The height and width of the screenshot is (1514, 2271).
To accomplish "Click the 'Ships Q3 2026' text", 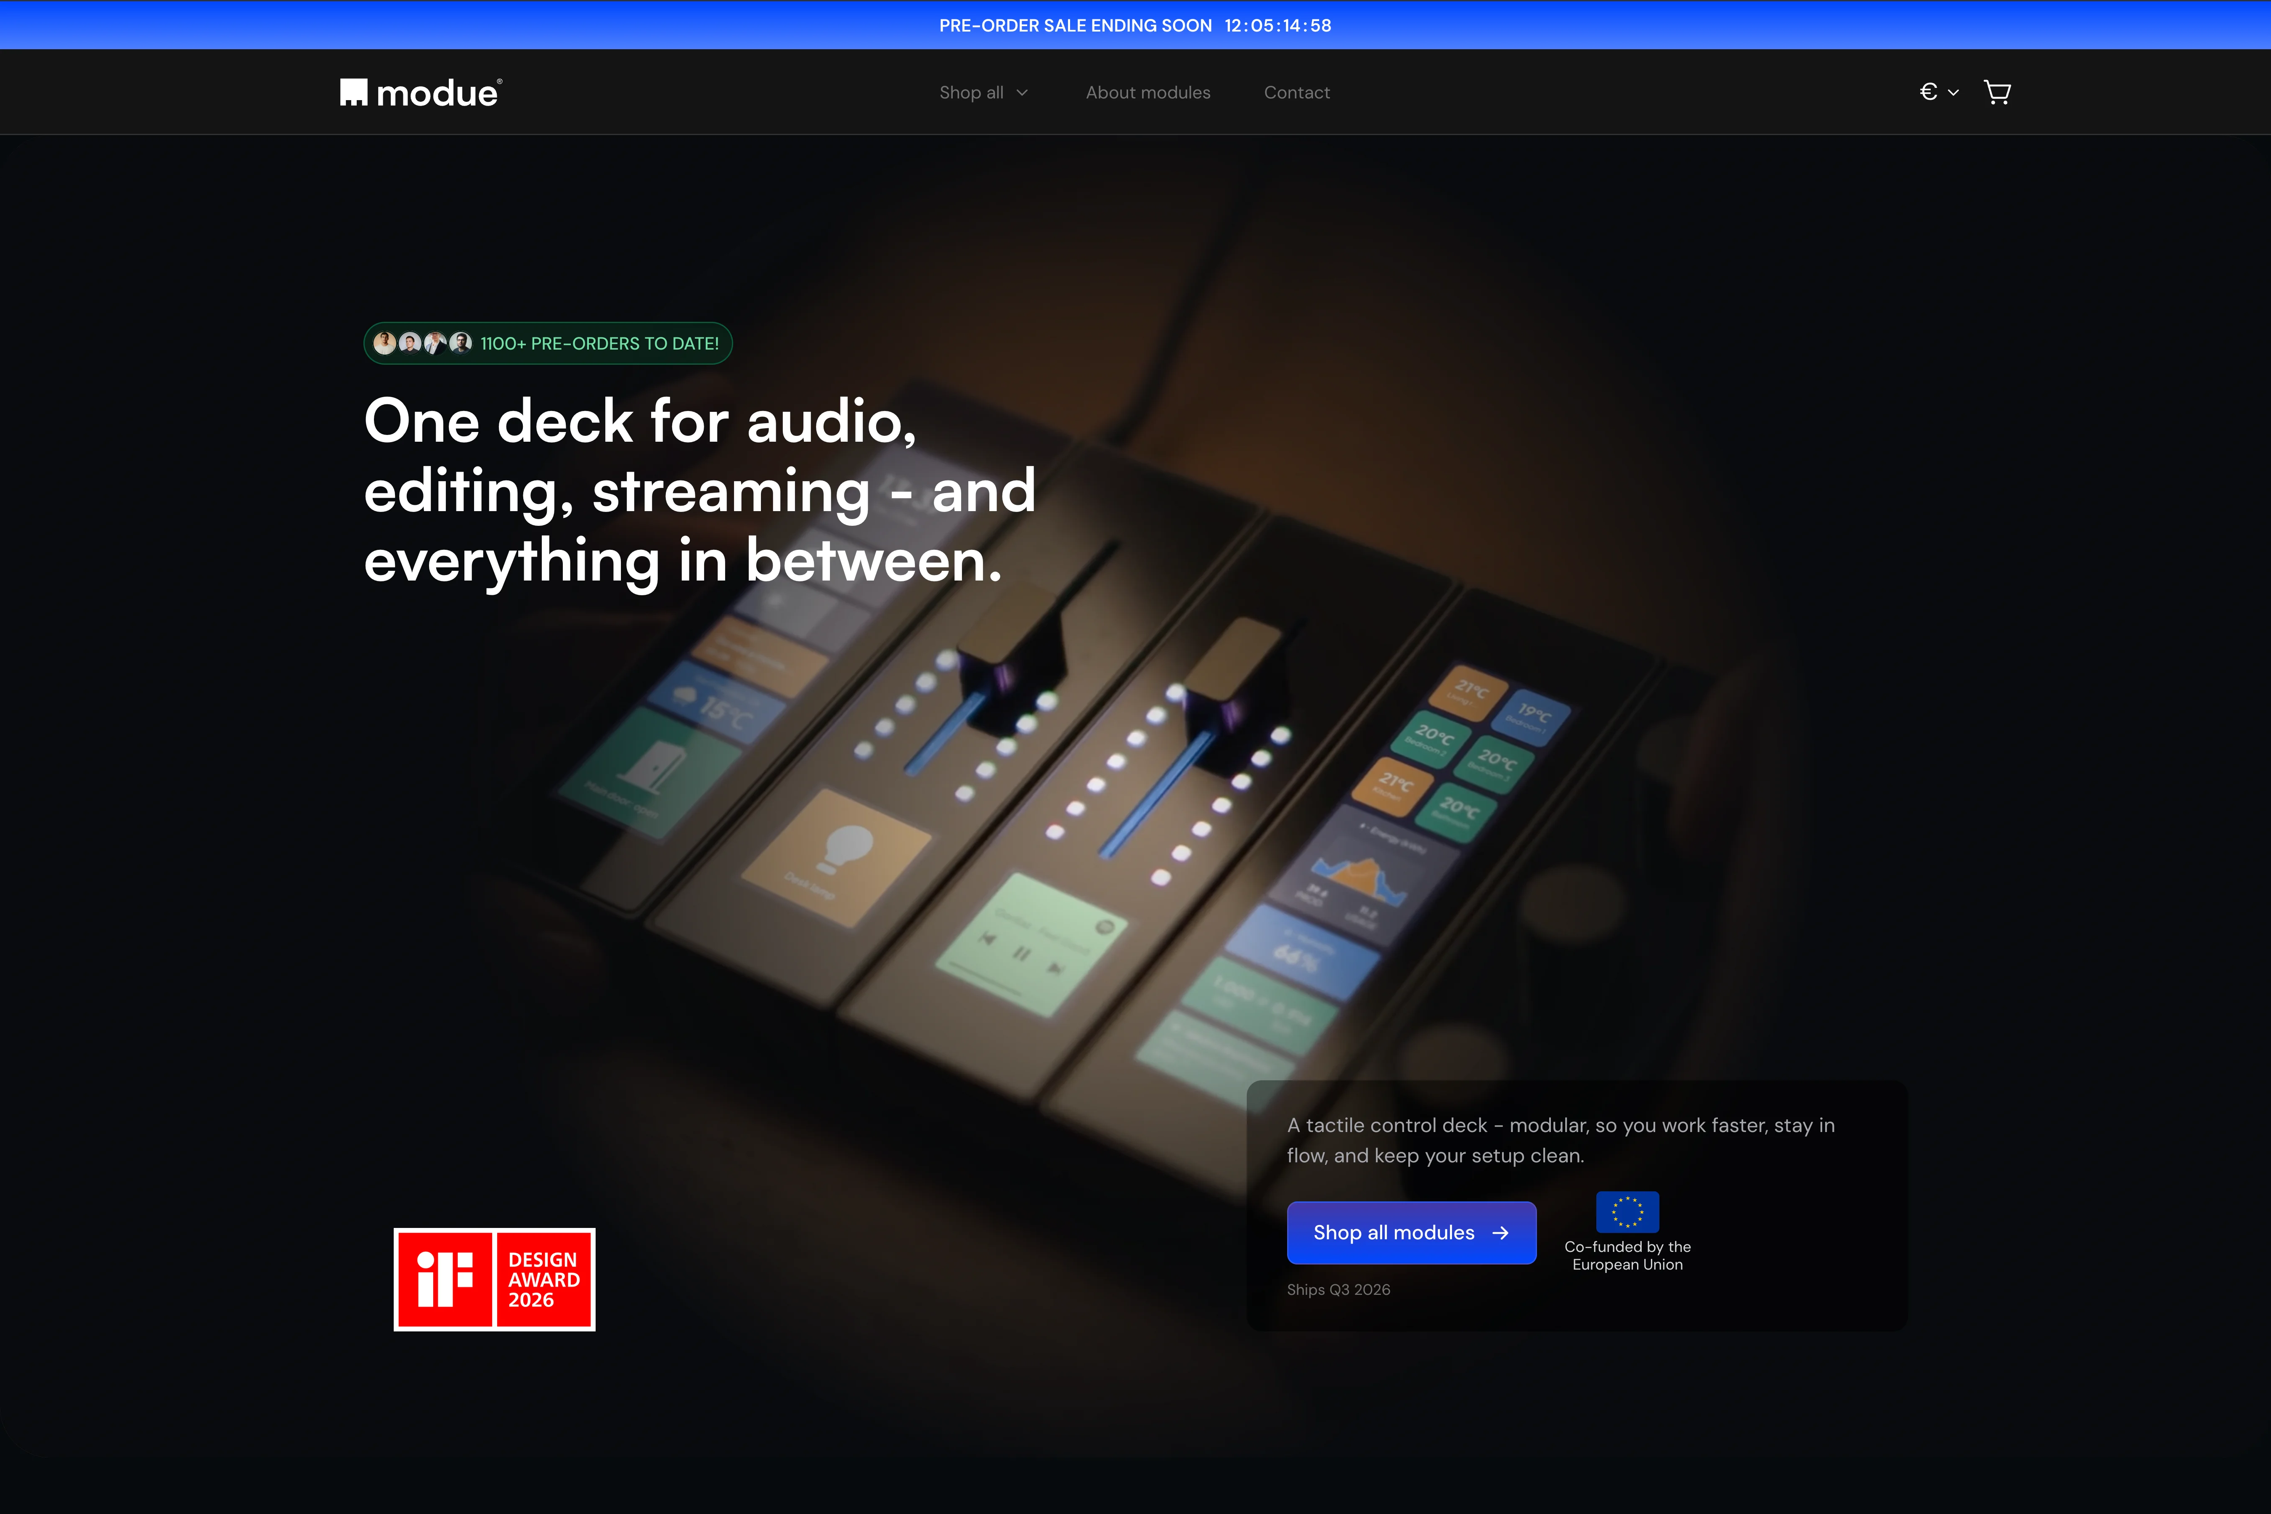I will 1338,1290.
